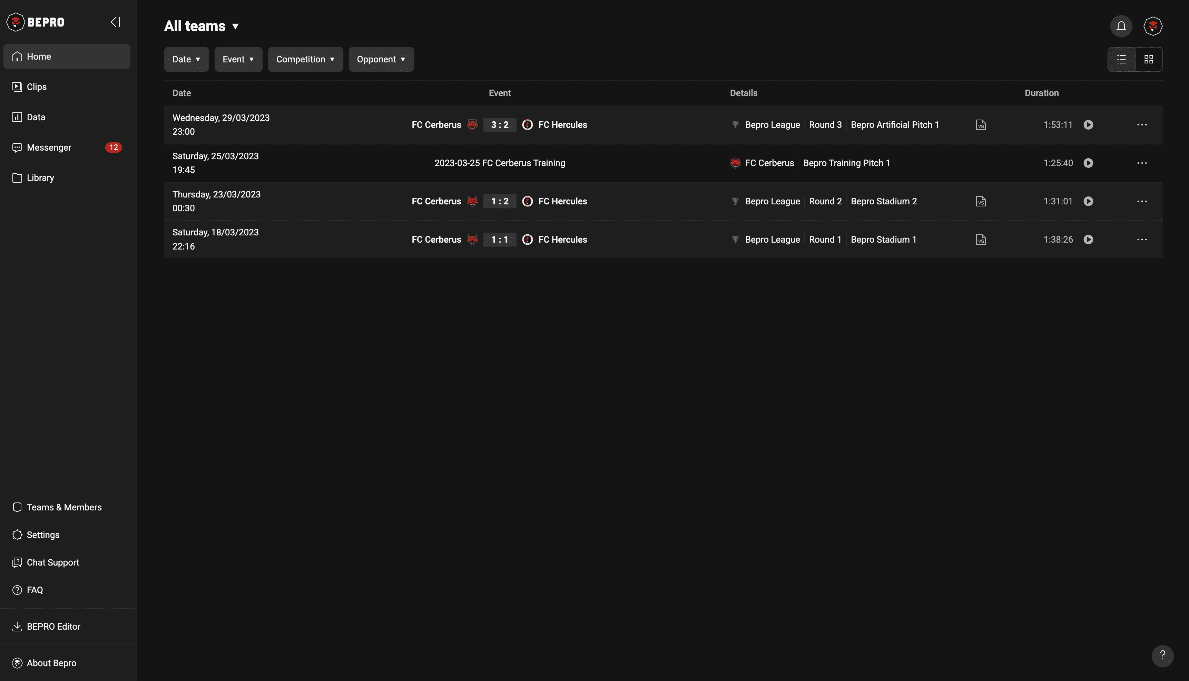This screenshot has height=681, width=1189.
Task: Open the match report icon for Round 3
Action: click(x=981, y=125)
